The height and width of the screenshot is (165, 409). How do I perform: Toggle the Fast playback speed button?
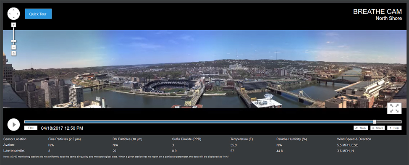point(31,128)
